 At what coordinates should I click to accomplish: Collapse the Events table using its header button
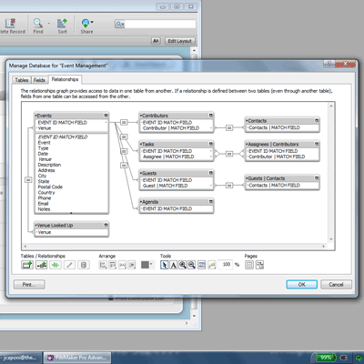pyautogui.click(x=106, y=116)
